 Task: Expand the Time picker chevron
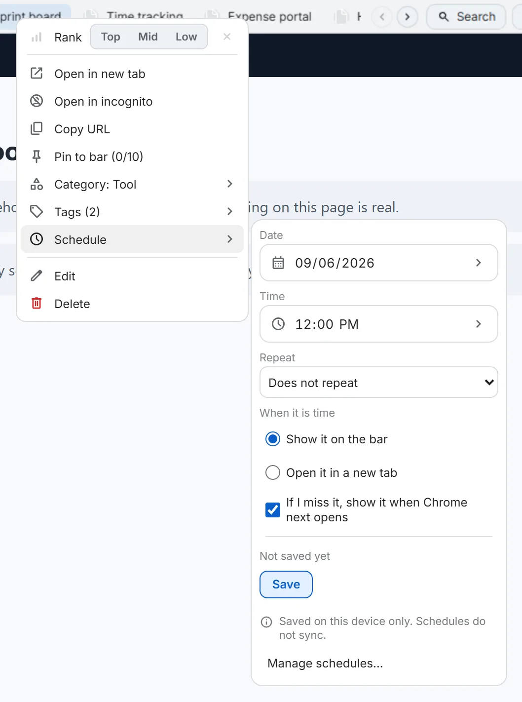click(x=478, y=324)
